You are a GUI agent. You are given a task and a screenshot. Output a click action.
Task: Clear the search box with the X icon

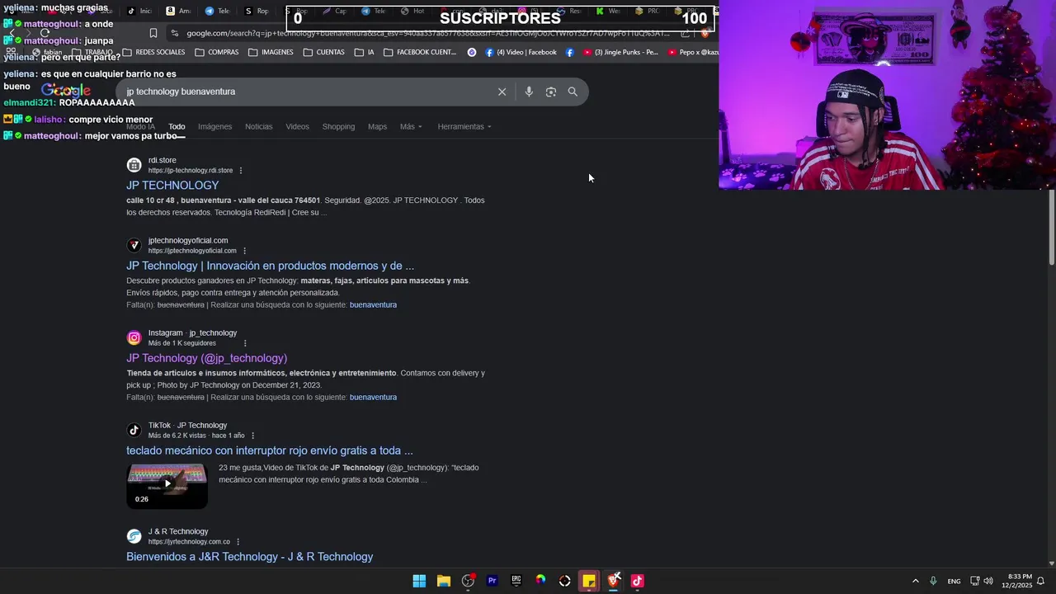(x=502, y=92)
